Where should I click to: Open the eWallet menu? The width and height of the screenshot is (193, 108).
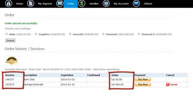pos(94,4)
